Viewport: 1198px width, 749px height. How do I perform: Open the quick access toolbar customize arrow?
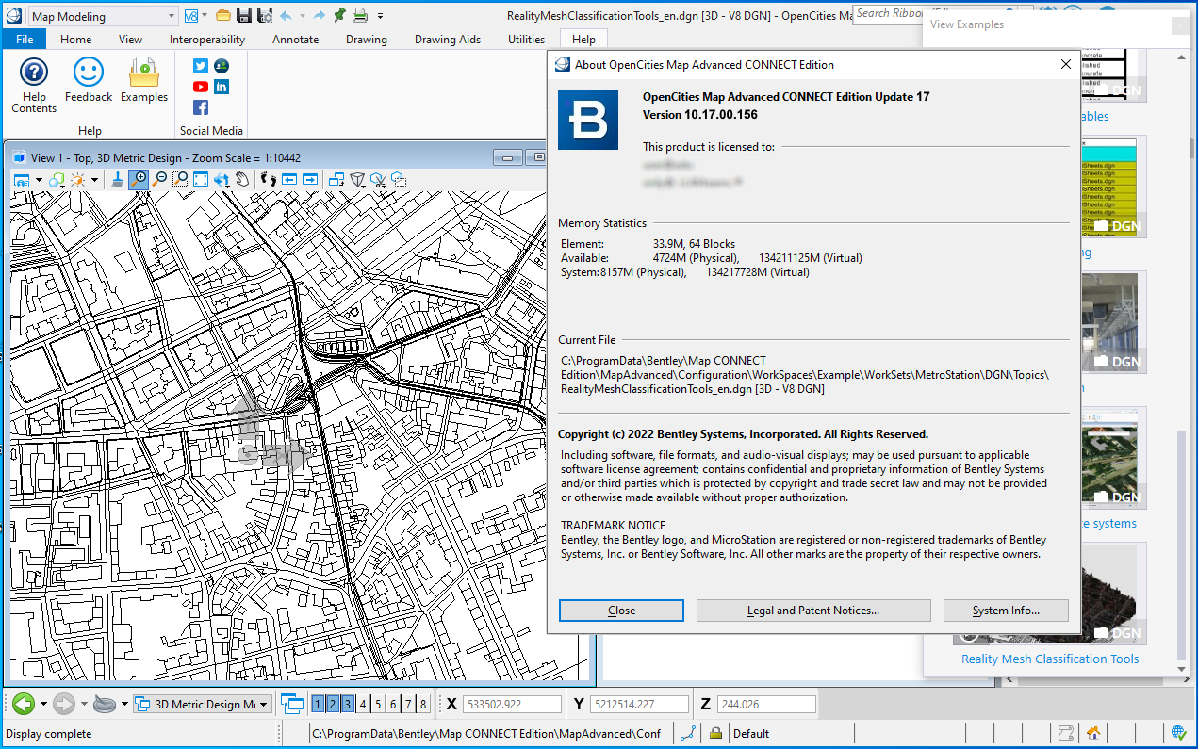pos(381,16)
